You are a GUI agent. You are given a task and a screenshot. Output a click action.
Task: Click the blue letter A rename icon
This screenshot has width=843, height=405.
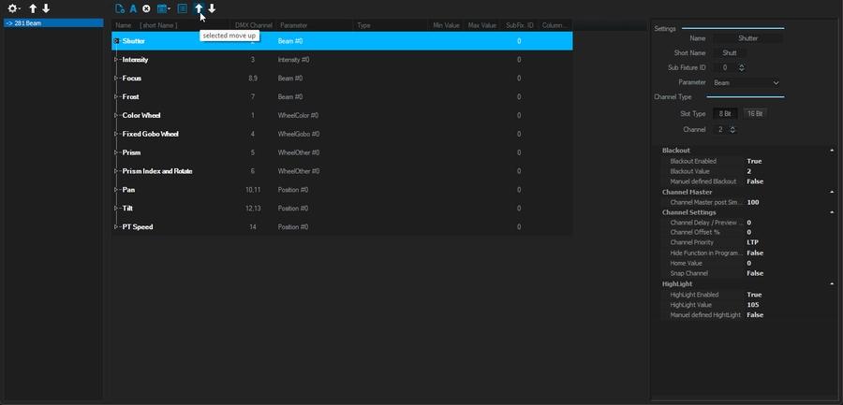[133, 8]
